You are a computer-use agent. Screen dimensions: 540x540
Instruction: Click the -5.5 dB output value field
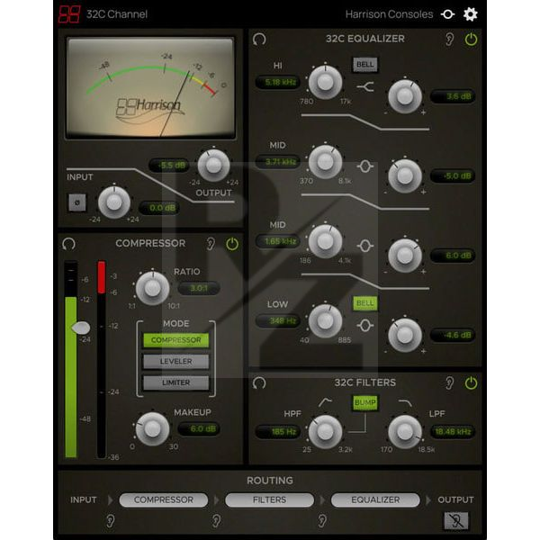169,166
